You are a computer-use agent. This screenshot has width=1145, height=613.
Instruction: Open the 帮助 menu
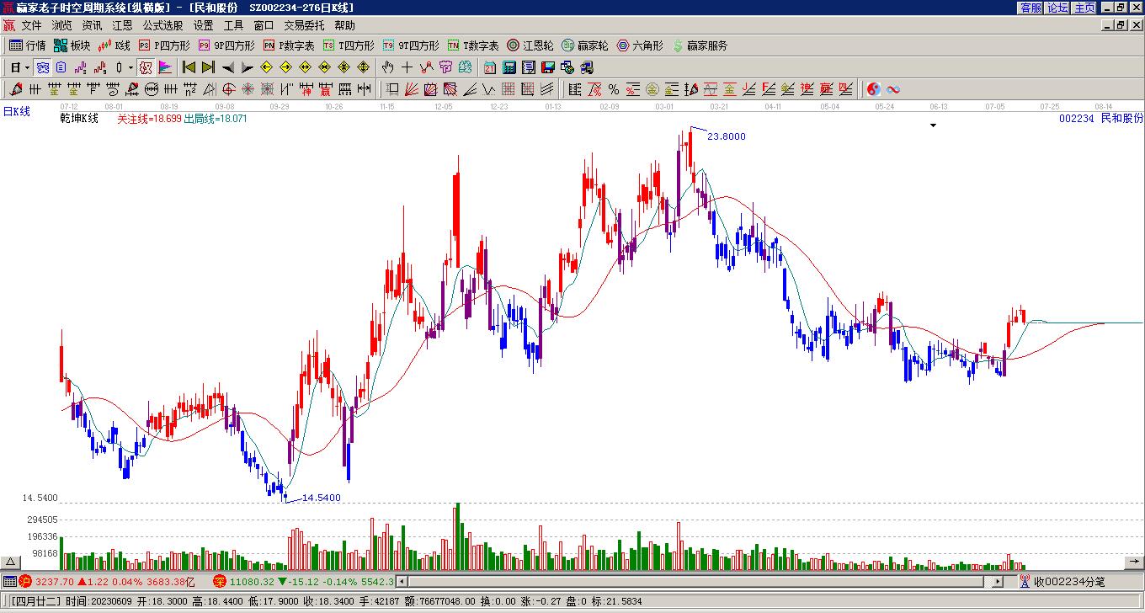[344, 25]
